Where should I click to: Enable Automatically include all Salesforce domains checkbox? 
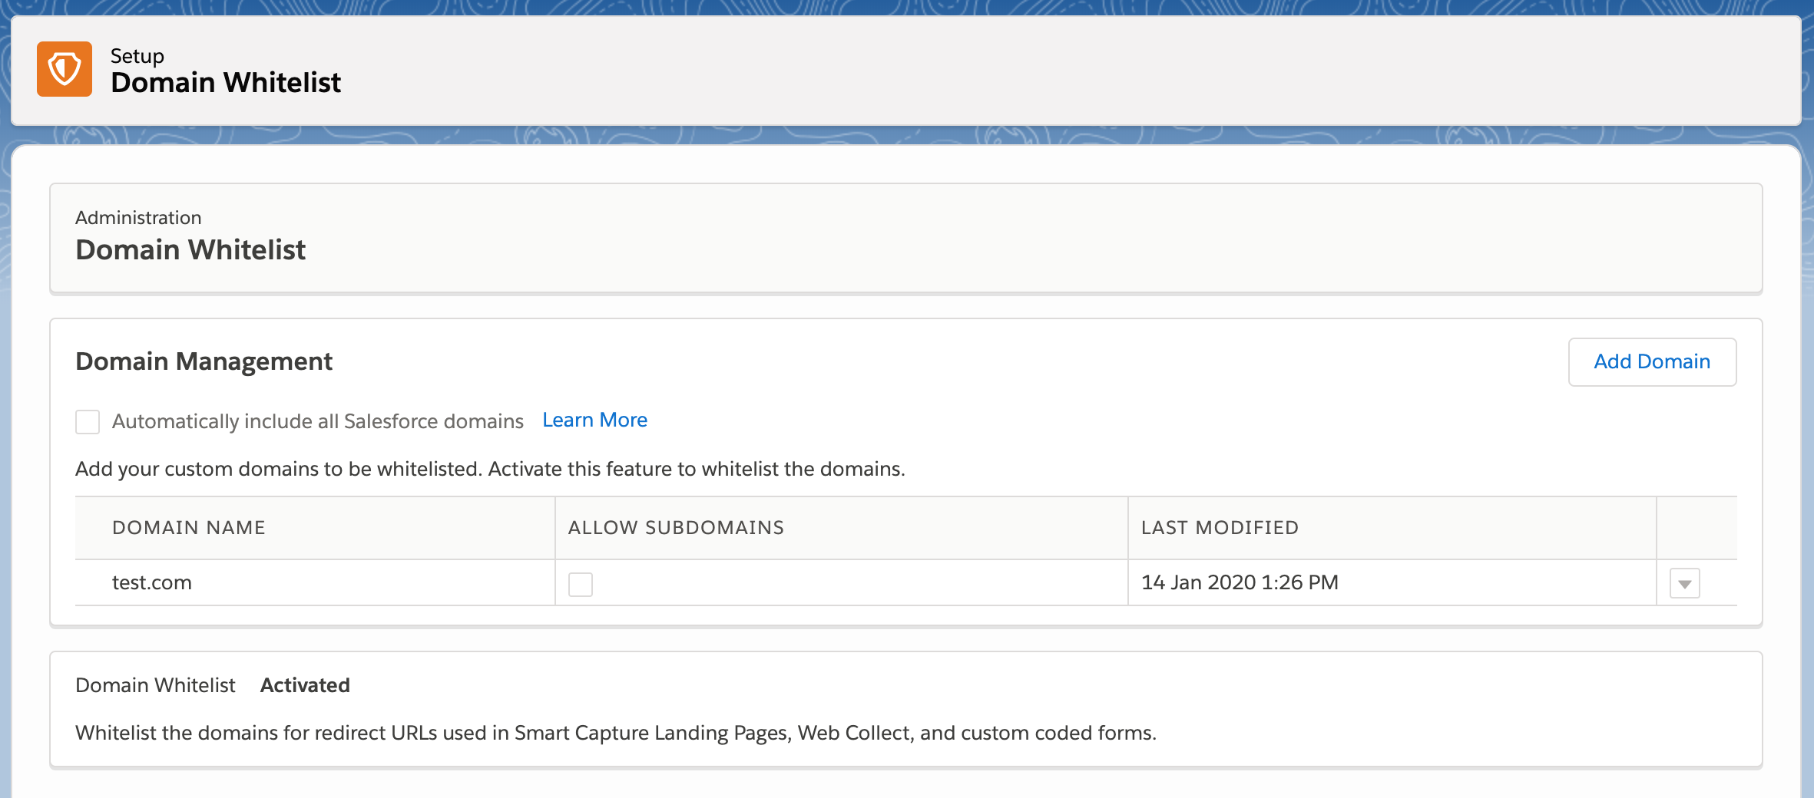point(88,422)
